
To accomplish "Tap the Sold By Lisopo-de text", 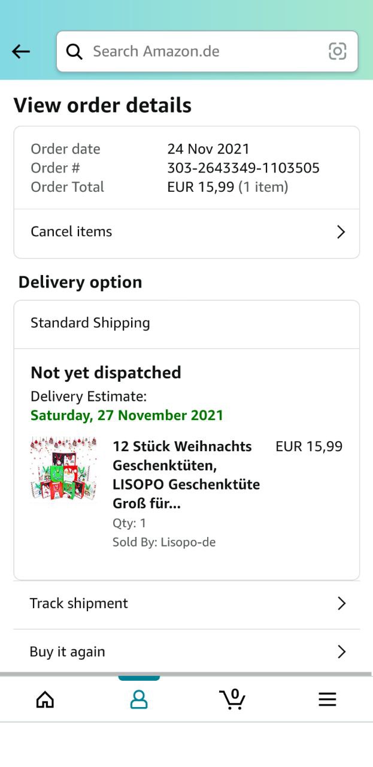I will 164,542.
